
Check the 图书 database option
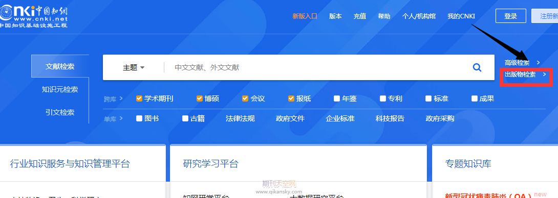pyautogui.click(x=139, y=118)
